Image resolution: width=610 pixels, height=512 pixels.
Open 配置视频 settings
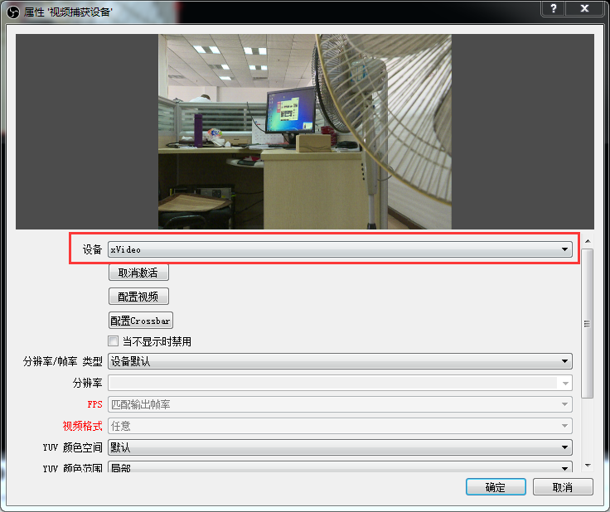138,297
